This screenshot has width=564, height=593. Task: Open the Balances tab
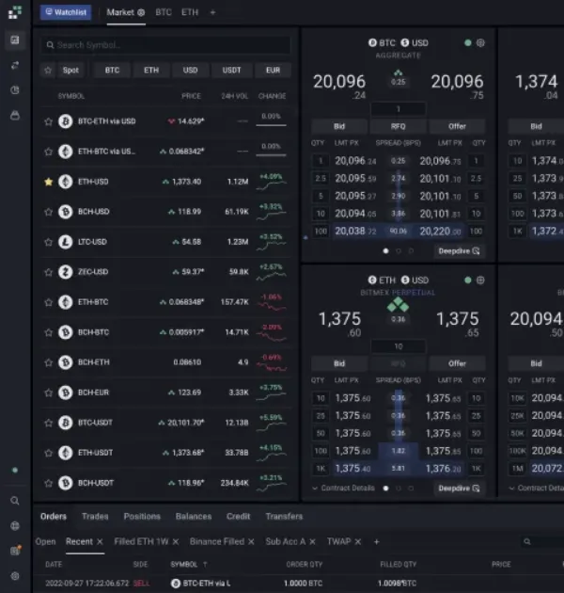pyautogui.click(x=194, y=516)
